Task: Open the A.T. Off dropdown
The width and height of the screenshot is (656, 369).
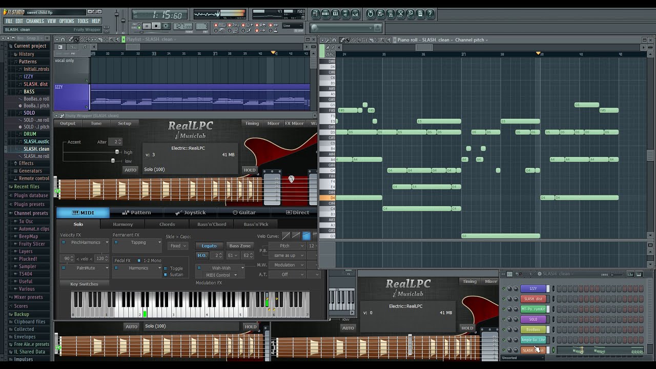Action: [287, 275]
